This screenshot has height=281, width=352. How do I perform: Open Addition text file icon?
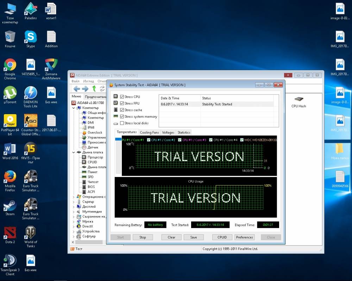coord(51,39)
